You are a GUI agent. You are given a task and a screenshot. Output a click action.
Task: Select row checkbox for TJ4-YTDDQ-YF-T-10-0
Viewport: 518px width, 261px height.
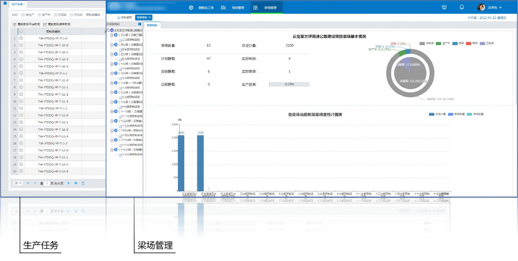[x=21, y=45]
